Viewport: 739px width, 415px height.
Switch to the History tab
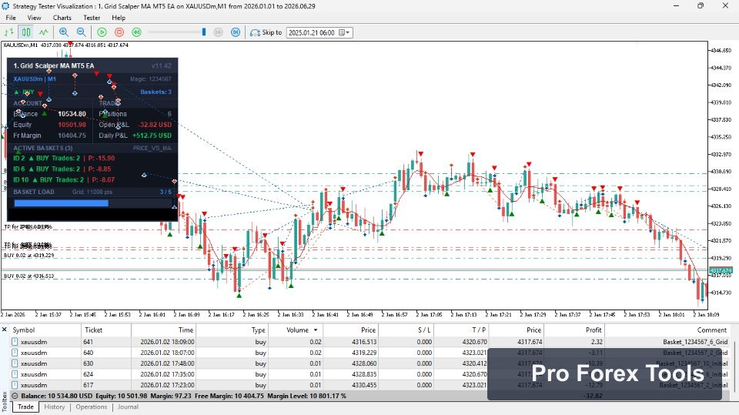(54, 407)
